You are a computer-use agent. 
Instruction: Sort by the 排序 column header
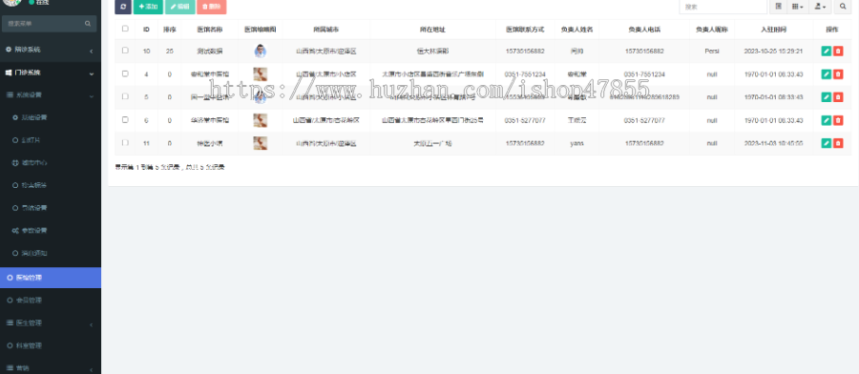169,29
